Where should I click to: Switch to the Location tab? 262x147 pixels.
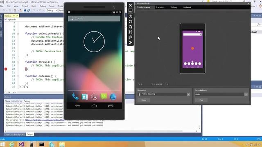[160, 7]
